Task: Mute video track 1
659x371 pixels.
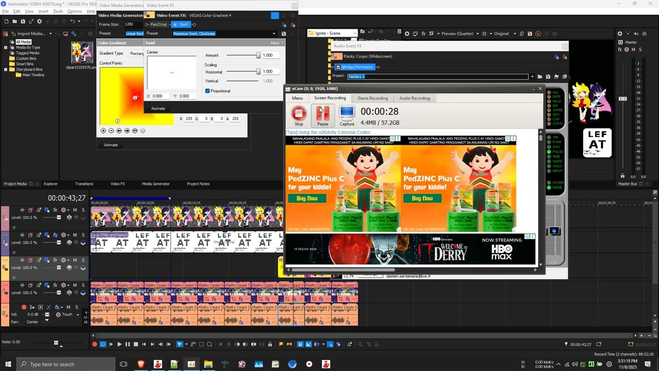Action: (x=75, y=210)
